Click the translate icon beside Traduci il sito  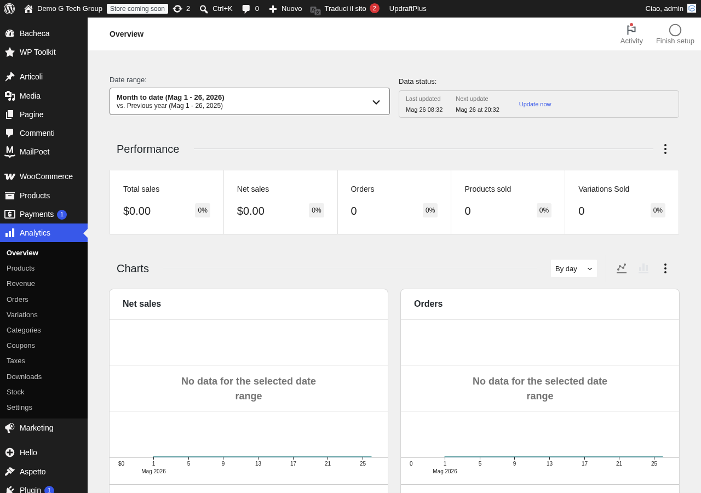(315, 10)
